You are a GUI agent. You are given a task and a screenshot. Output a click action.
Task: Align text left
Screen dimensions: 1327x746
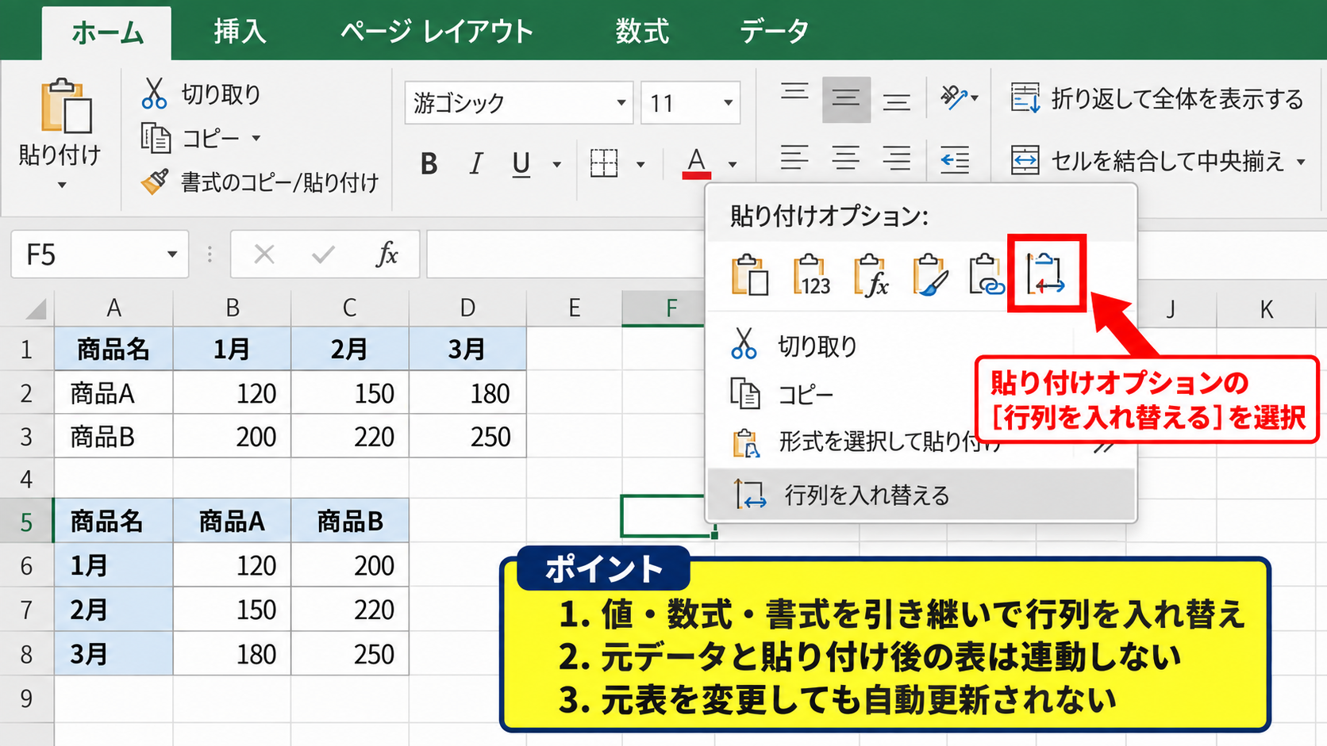(794, 159)
